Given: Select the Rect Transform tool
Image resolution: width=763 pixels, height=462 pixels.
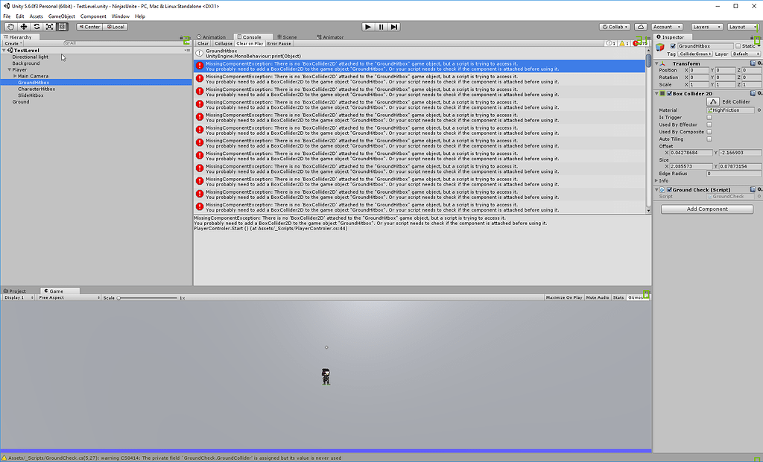Looking at the screenshot, I should coord(63,26).
